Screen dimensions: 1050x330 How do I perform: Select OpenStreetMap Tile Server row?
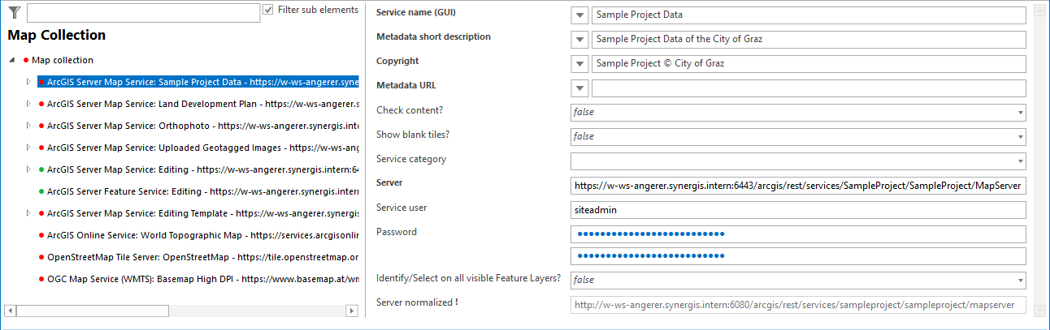pos(198,257)
